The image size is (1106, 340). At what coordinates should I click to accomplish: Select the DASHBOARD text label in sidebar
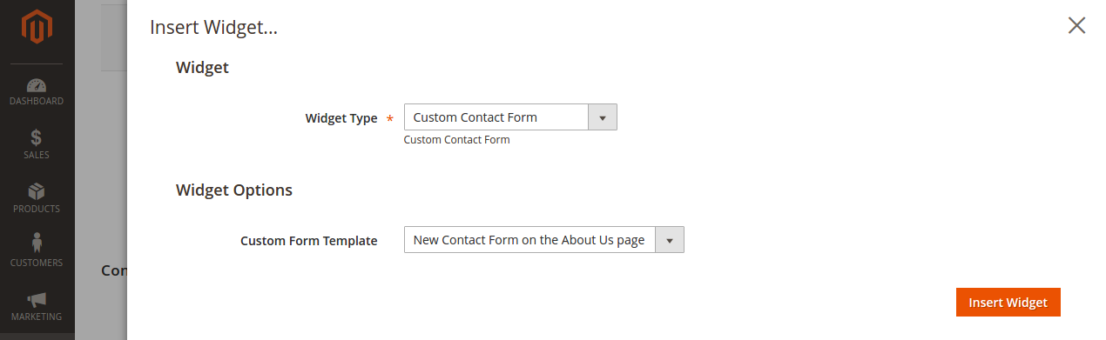tap(37, 101)
